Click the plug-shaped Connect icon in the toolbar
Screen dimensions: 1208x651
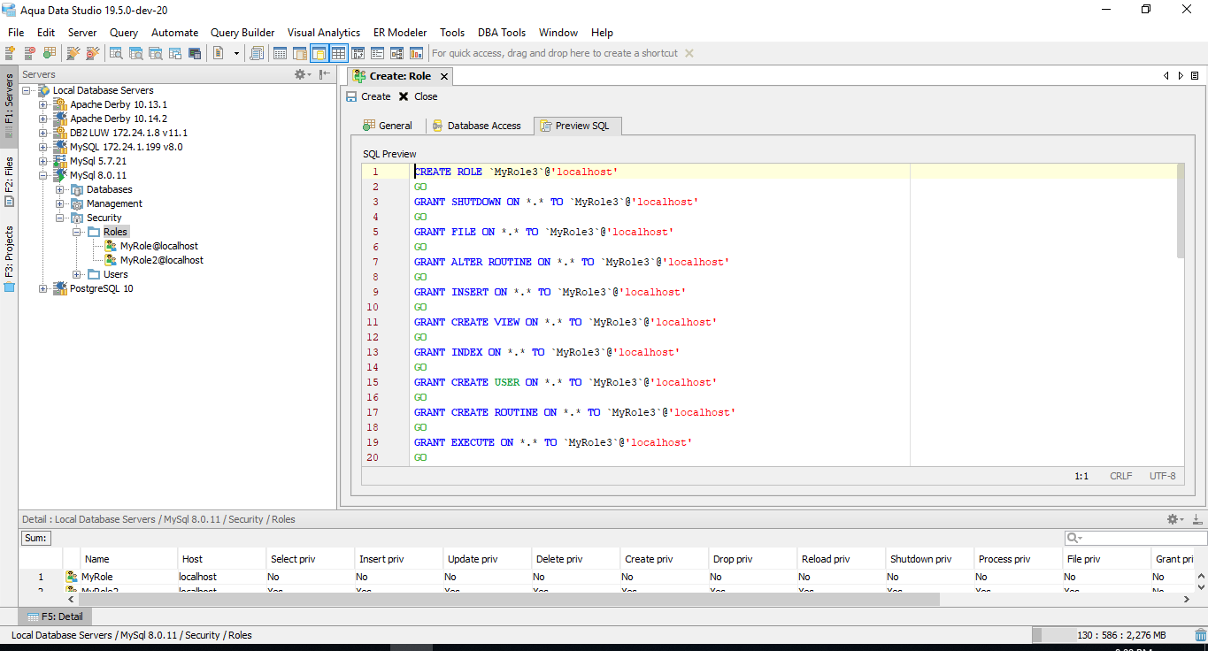tap(73, 53)
